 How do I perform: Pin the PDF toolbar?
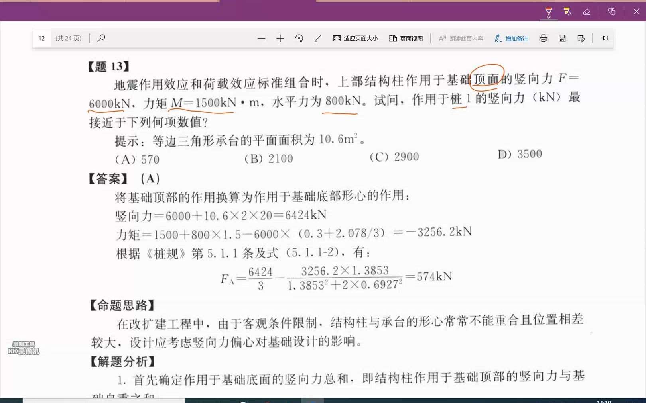[605, 38]
